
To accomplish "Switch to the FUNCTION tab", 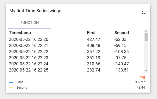I will [x=30, y=23].
